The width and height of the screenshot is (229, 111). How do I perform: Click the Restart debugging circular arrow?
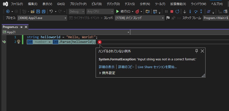[177, 11]
